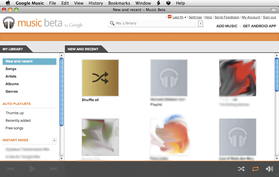Viewport: 279px width, 177px height.
Task: Click the Playlist label under thumbnail
Action: pos(156,105)
